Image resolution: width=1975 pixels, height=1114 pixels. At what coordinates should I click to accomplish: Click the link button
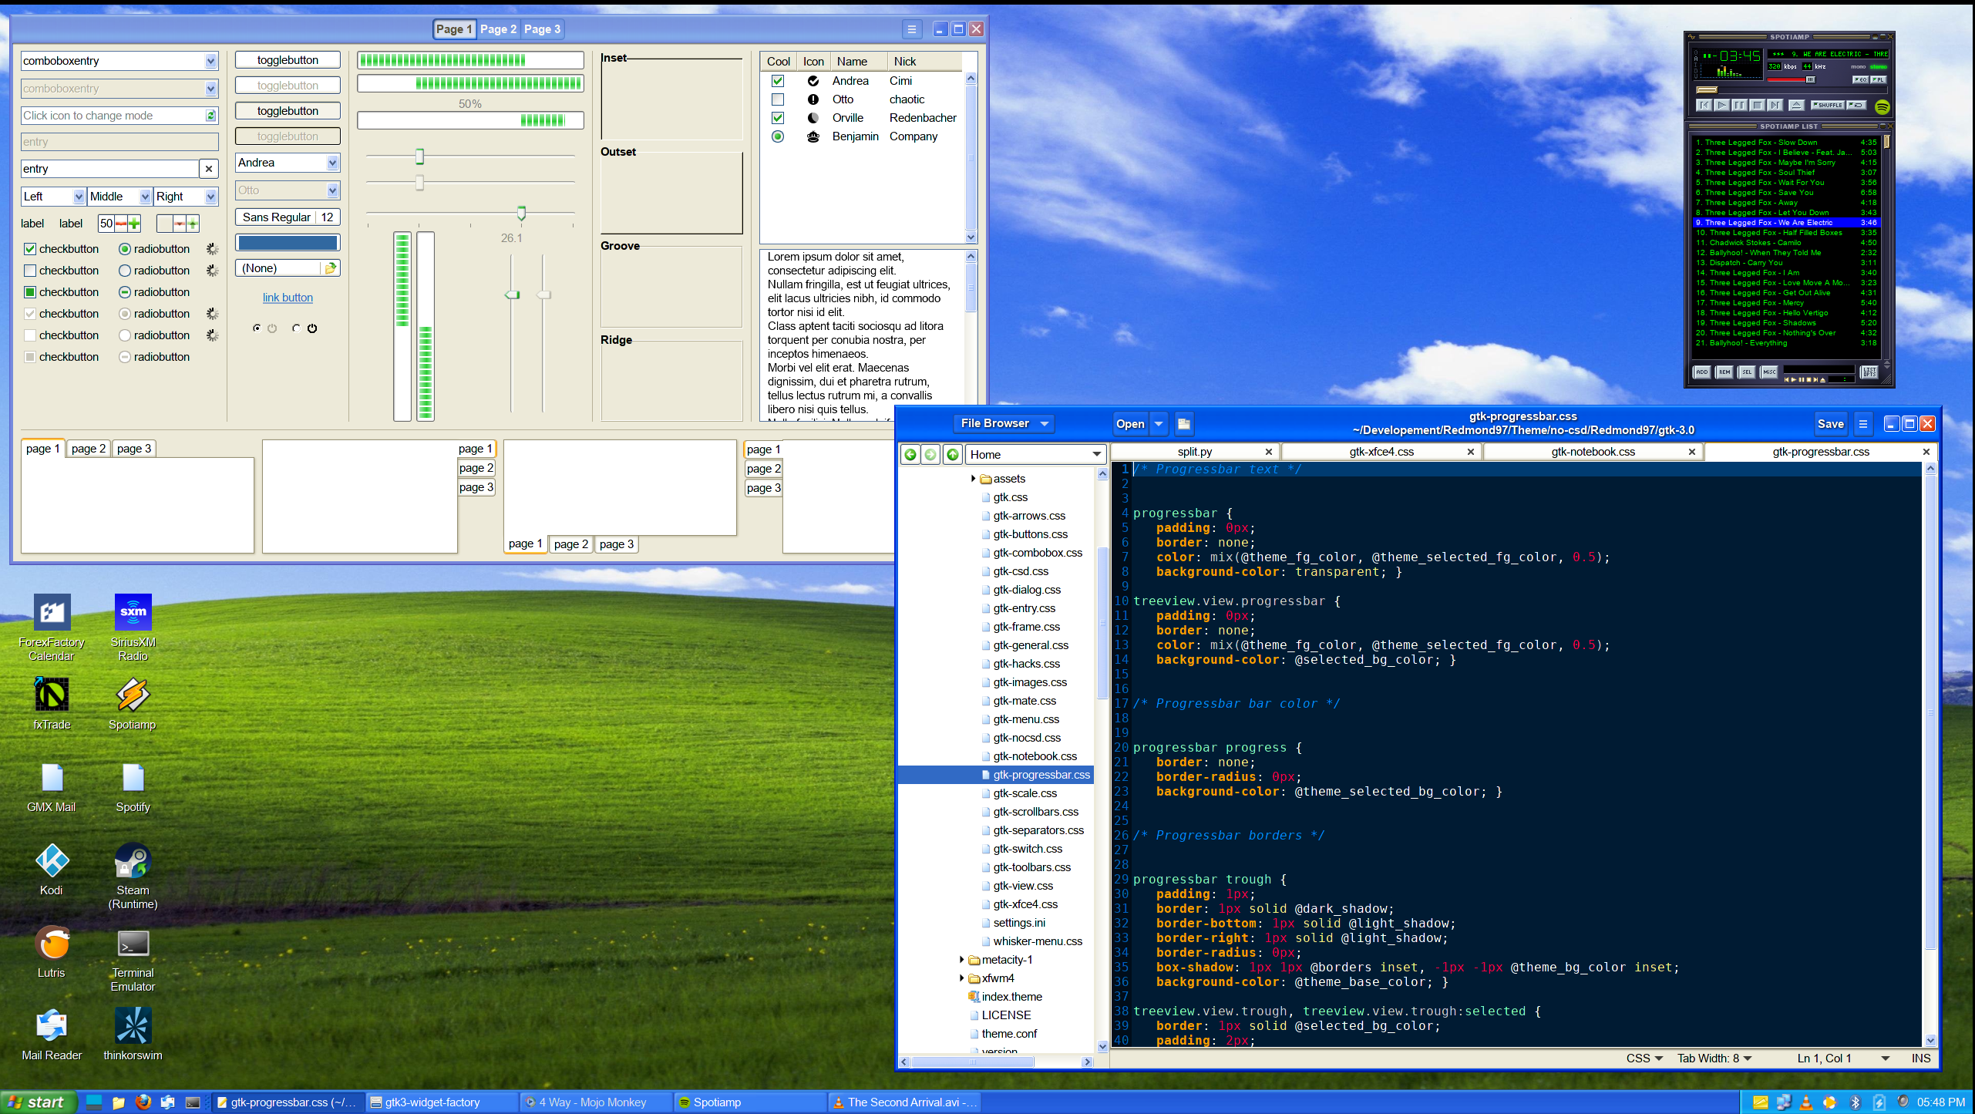coord(288,298)
